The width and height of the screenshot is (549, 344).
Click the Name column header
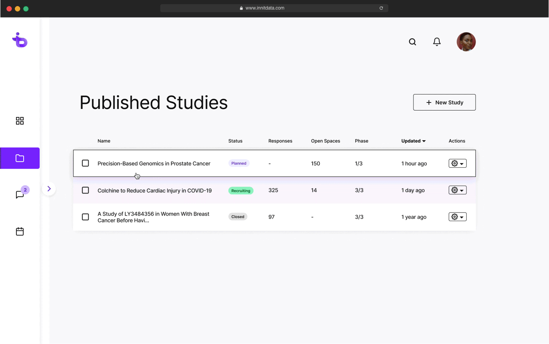(104, 141)
